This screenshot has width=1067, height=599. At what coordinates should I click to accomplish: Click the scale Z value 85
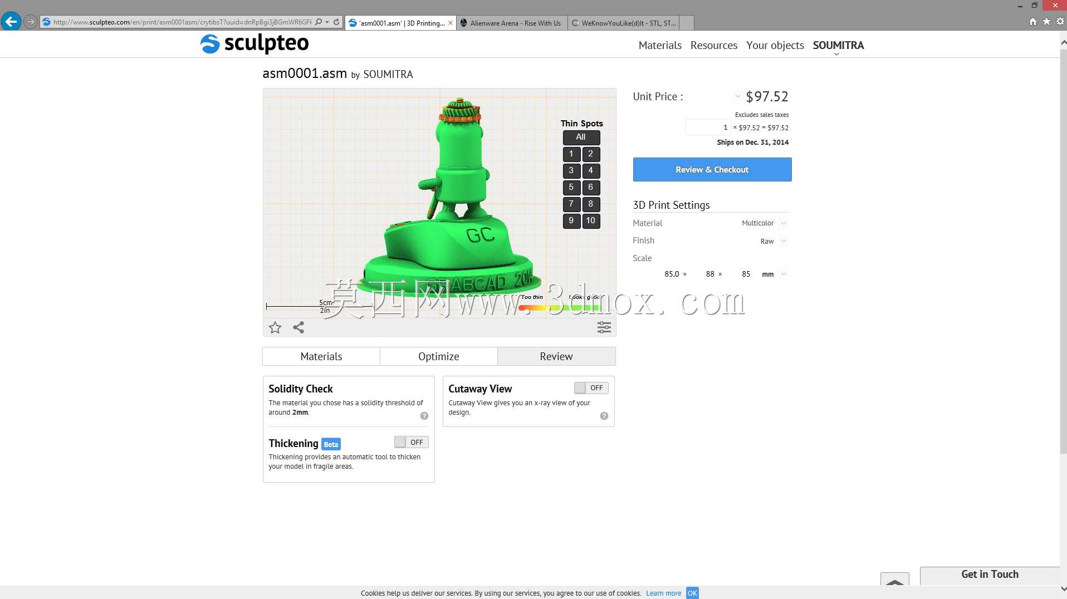coord(746,274)
